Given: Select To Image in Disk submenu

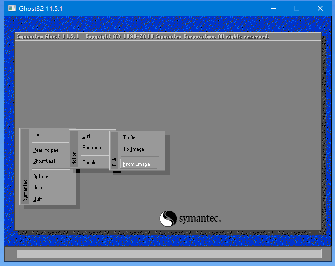Looking at the screenshot, I should pyautogui.click(x=134, y=149).
